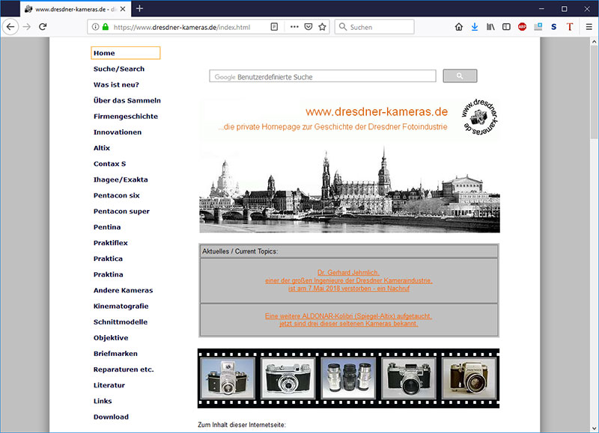The image size is (599, 433).
Task: Open the ALDONAR-Kolibri news link
Action: tap(348, 319)
